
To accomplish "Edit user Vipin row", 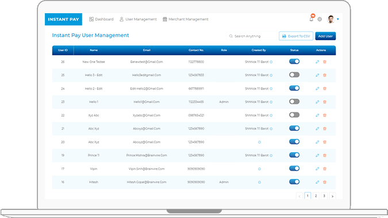I will [317, 169].
